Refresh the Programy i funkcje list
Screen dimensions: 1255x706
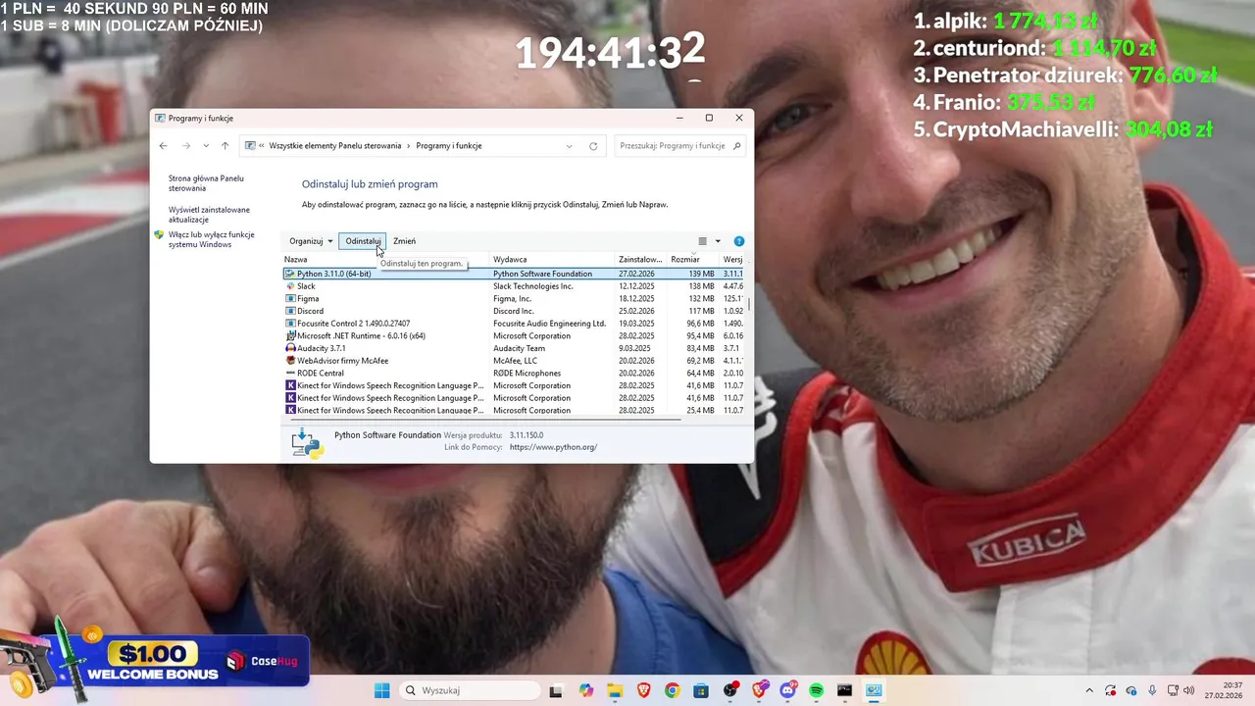[593, 146]
